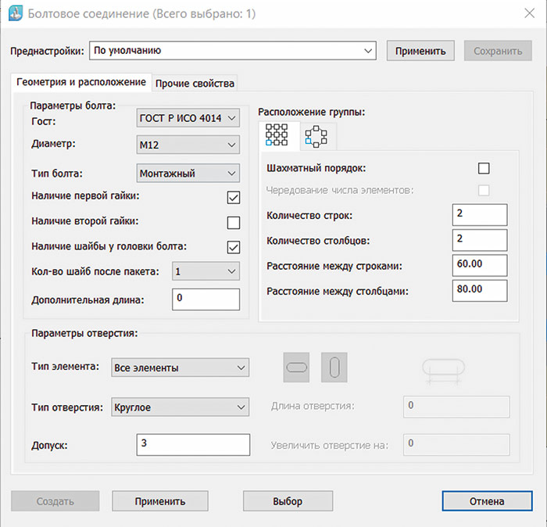
Task: Open Кол-во шайб после пакета dropdown
Action: (x=206, y=271)
